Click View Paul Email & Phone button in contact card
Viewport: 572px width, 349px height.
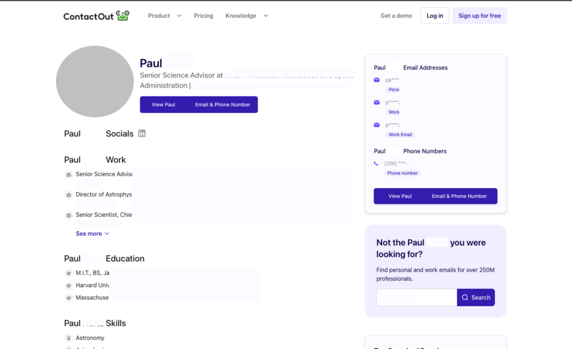[x=436, y=196]
